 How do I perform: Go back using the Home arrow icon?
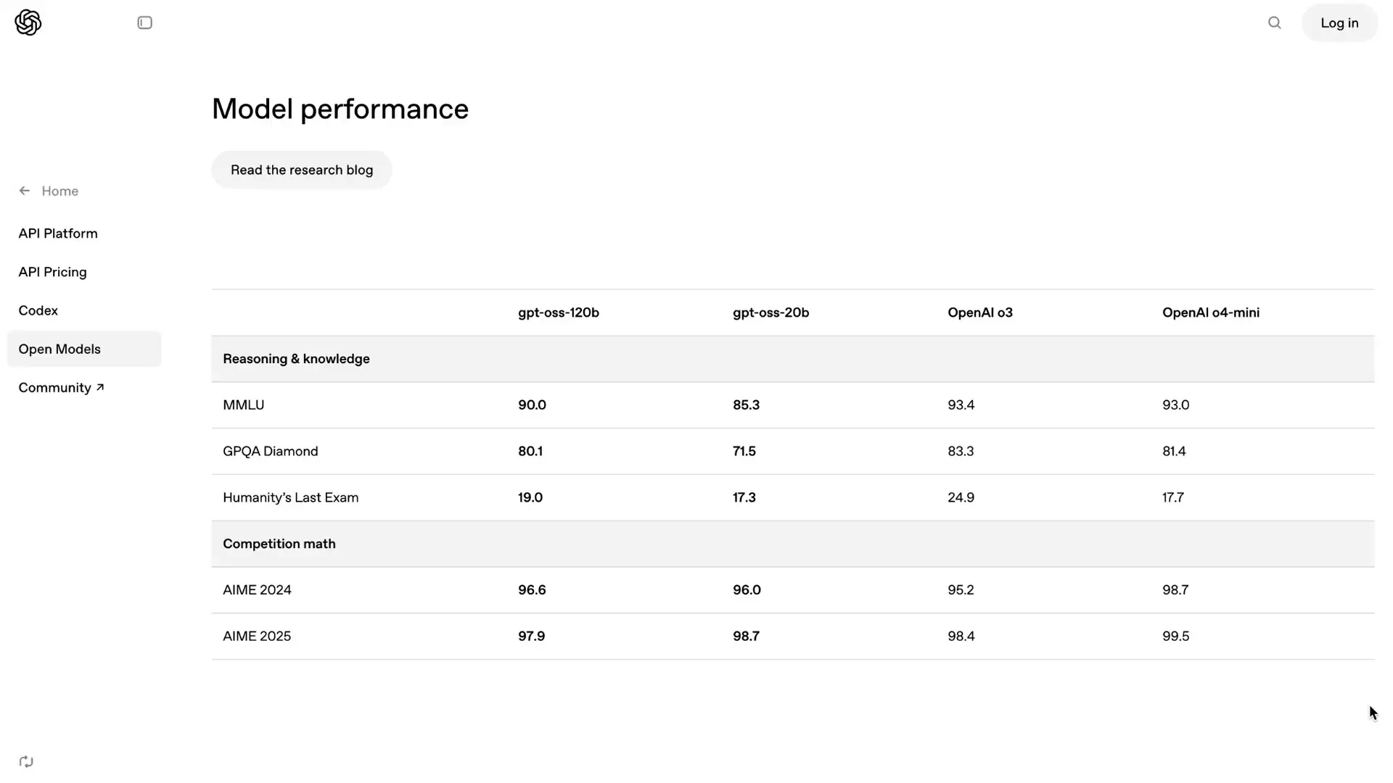click(x=25, y=191)
